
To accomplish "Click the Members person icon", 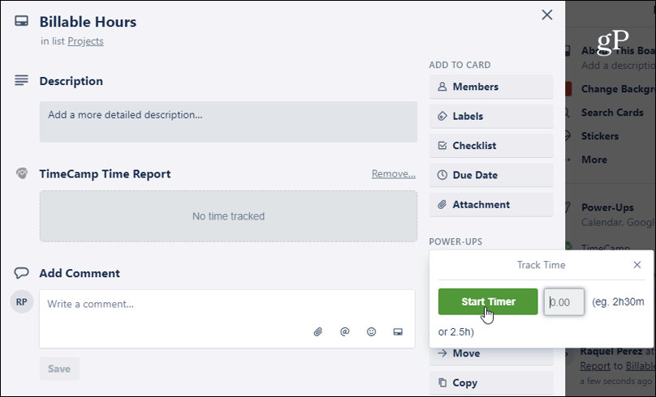I will click(442, 87).
